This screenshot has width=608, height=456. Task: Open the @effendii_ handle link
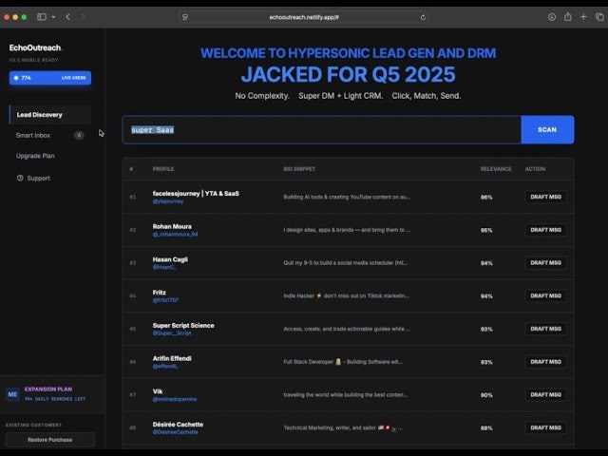point(164,366)
